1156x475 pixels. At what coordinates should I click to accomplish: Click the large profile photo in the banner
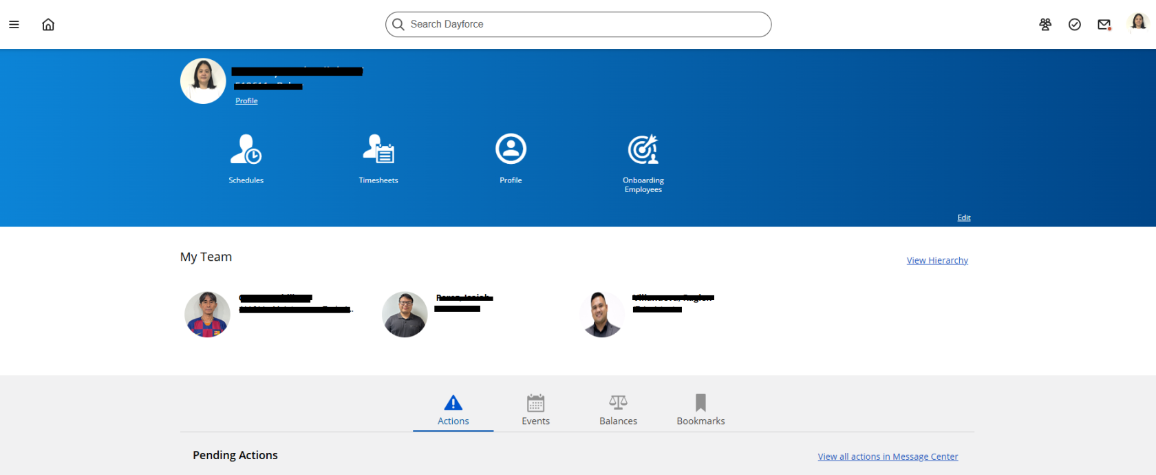pyautogui.click(x=203, y=81)
